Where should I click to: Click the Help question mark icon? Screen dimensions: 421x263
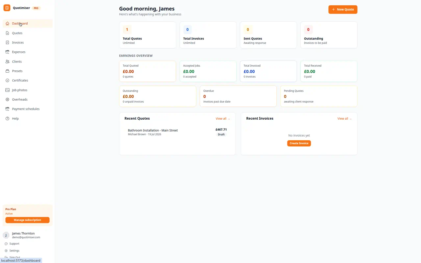[7, 118]
